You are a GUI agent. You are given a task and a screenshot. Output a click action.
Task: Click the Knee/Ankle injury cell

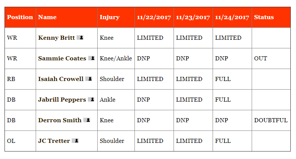click(x=116, y=58)
